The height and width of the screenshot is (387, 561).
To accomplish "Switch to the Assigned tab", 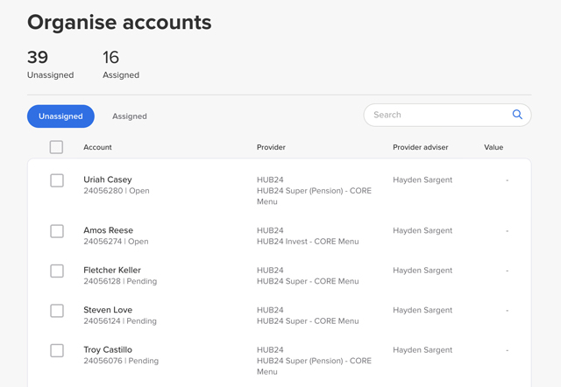I will [x=130, y=116].
